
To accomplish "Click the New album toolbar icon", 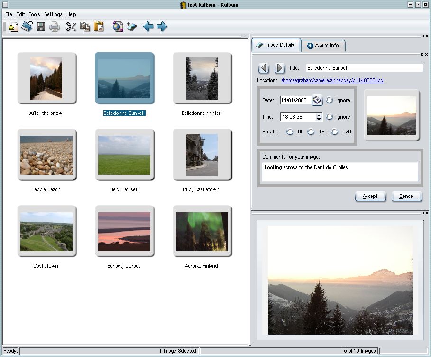I will pyautogui.click(x=13, y=27).
